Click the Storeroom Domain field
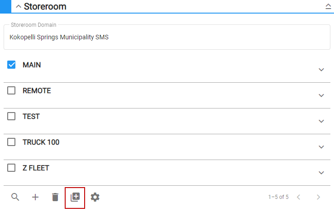This screenshot has width=334, height=212. [x=167, y=37]
